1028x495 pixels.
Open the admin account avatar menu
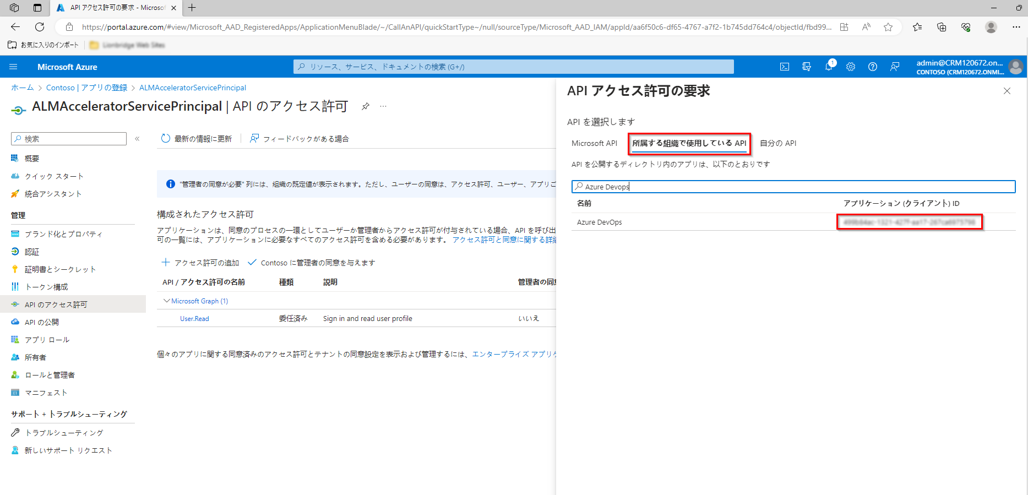[1016, 67]
